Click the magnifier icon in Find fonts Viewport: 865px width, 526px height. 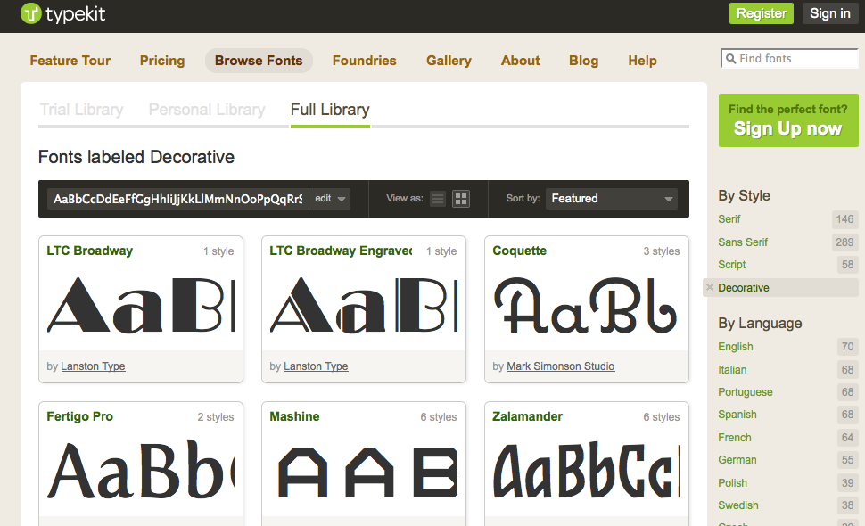coord(730,59)
